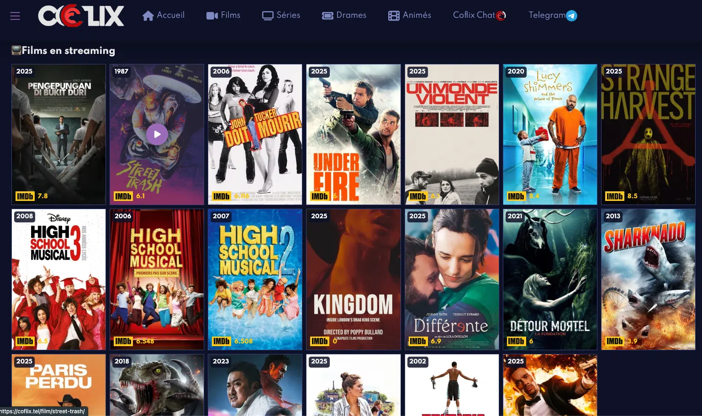Click the blue Telegram icon
Image resolution: width=702 pixels, height=416 pixels.
(571, 16)
